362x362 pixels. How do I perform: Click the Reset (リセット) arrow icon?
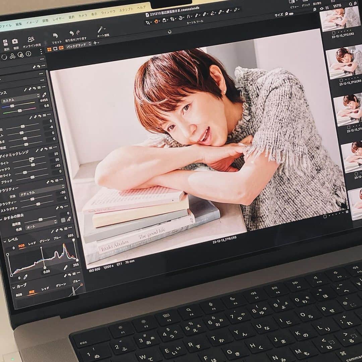[55, 36]
